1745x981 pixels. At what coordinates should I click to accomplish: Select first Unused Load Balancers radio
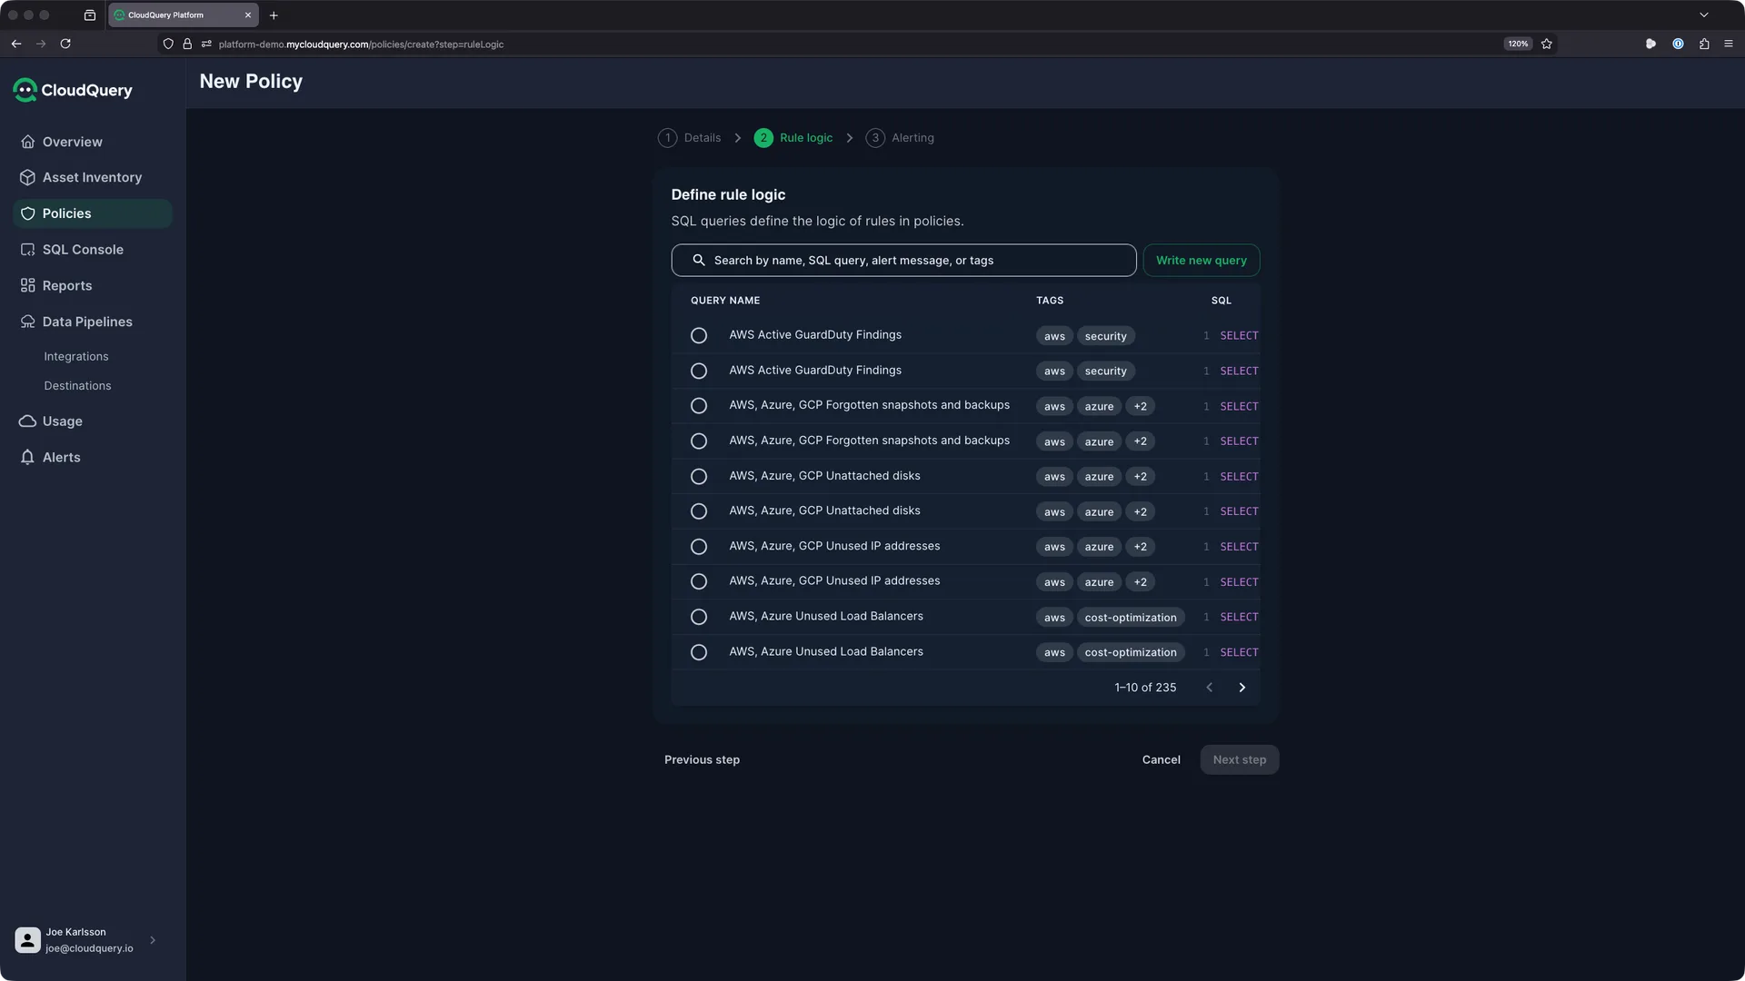point(699,617)
